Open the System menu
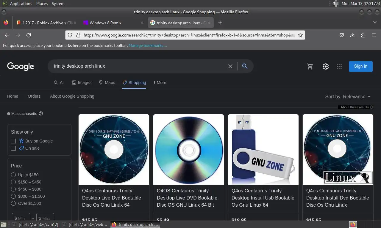Screen dimensions: 381x228 pyautogui.click(x=58, y=4)
